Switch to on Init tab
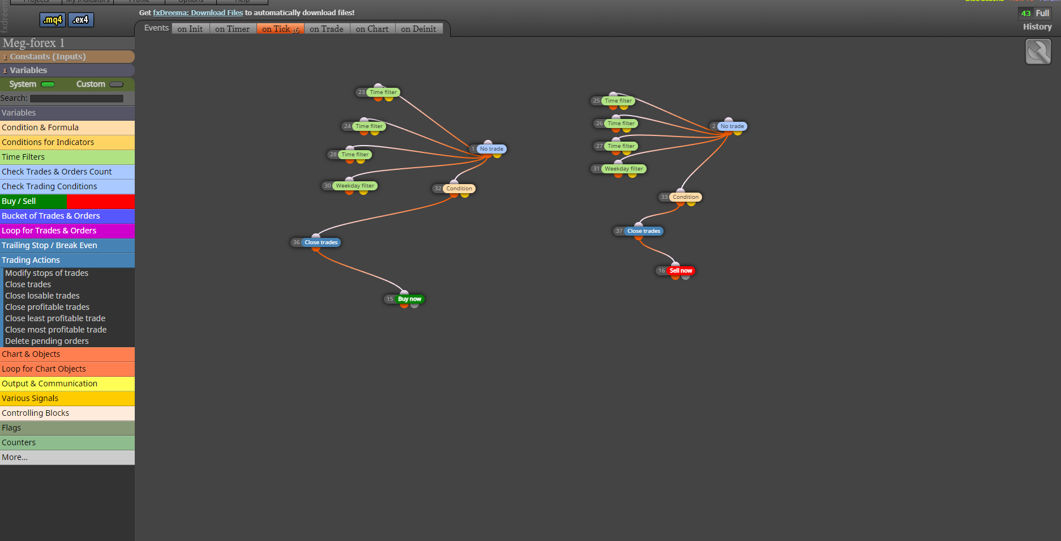The height and width of the screenshot is (541, 1061). [190, 29]
